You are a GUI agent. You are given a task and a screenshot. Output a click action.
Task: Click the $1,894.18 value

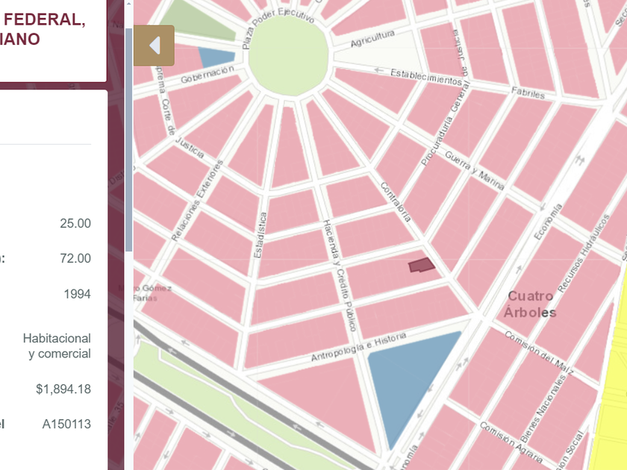tap(63, 389)
